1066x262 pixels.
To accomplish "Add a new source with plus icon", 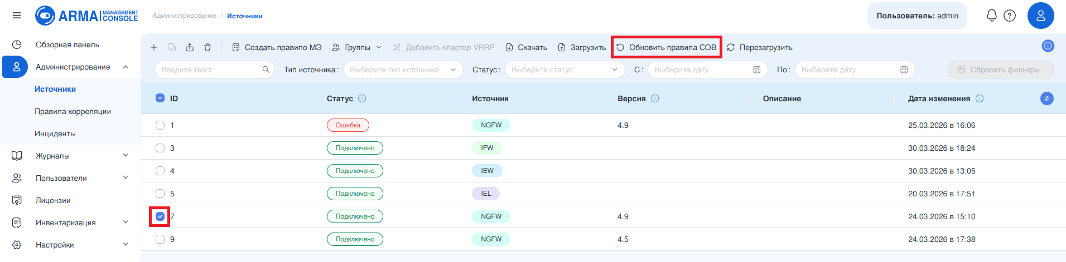I will 154,47.
